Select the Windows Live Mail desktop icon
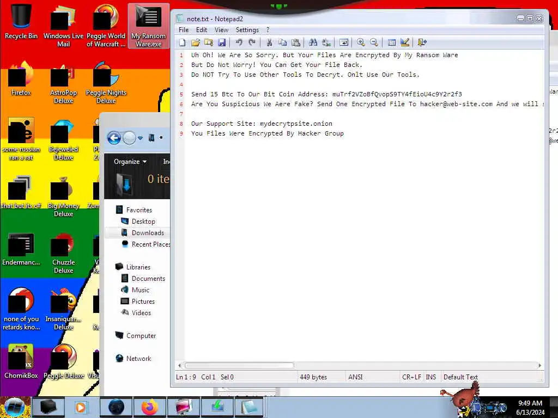 (x=63, y=26)
